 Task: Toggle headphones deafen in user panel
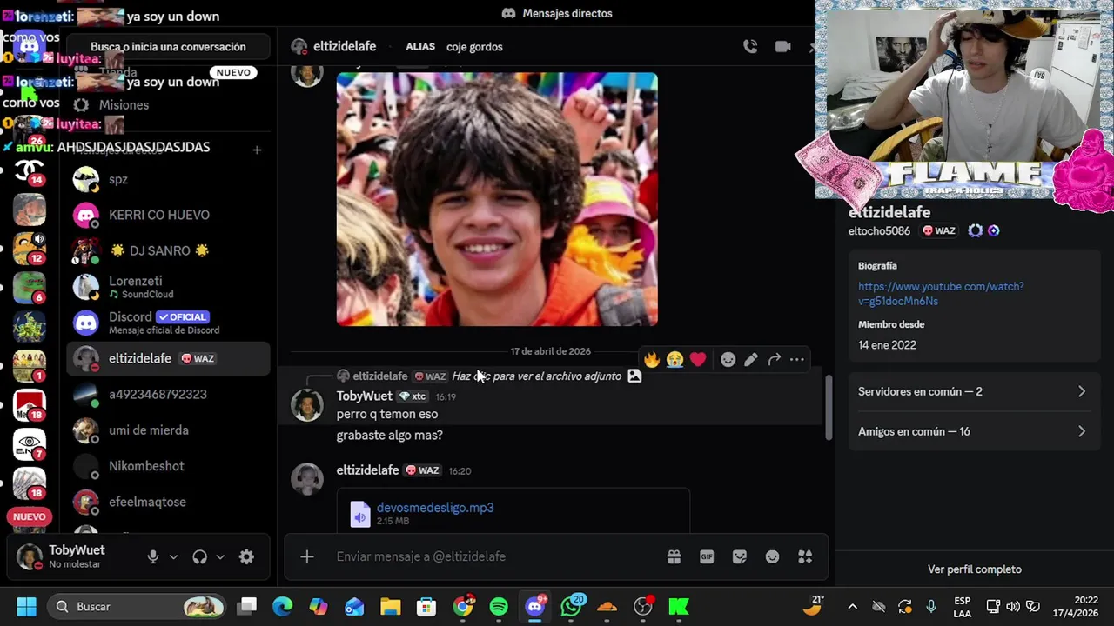click(199, 557)
